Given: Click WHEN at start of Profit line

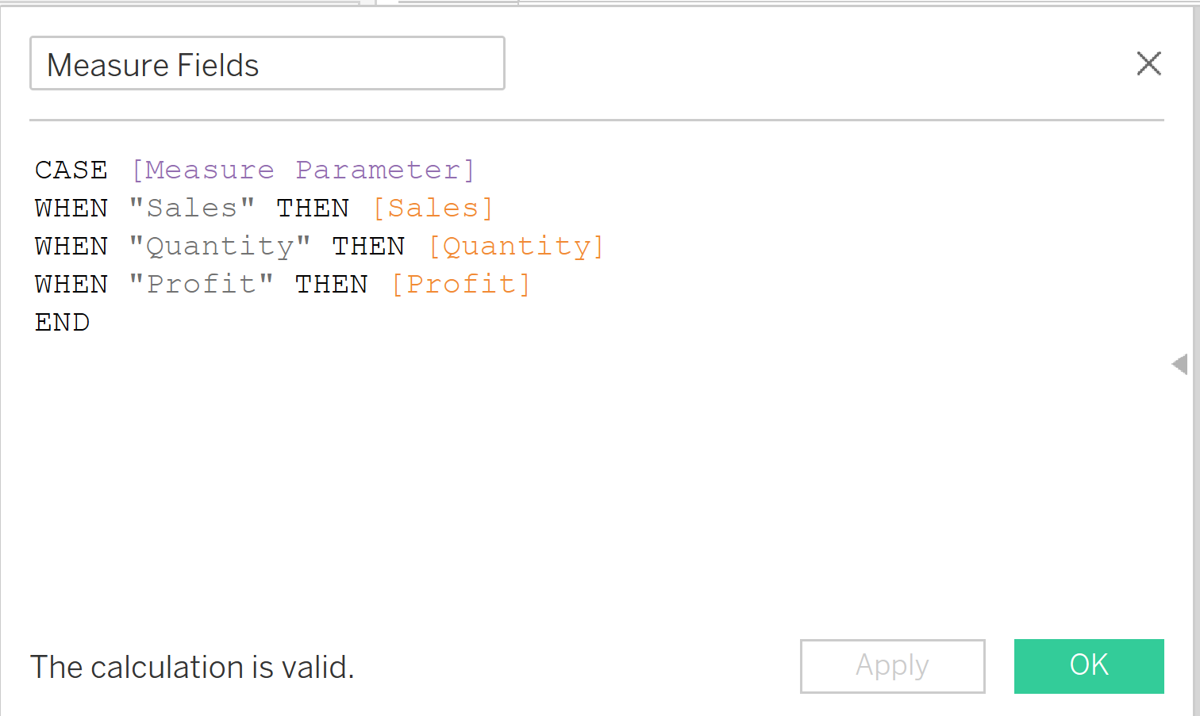Looking at the screenshot, I should tap(71, 285).
